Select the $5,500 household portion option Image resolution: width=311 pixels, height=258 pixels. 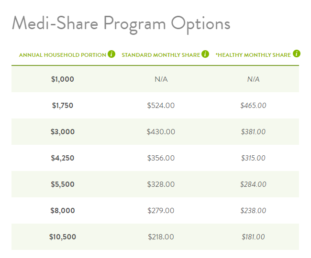click(x=63, y=184)
